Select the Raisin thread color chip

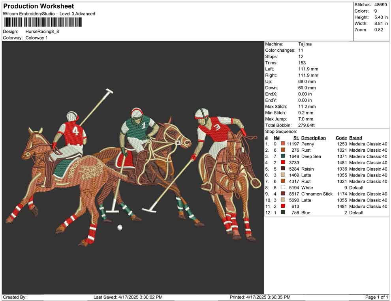tap(283, 169)
